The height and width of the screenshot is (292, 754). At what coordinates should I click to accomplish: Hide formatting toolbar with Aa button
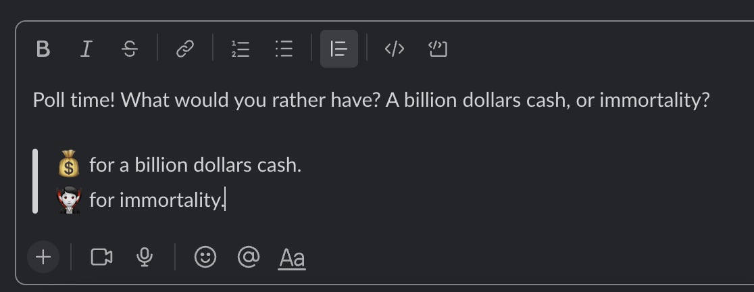tap(292, 258)
